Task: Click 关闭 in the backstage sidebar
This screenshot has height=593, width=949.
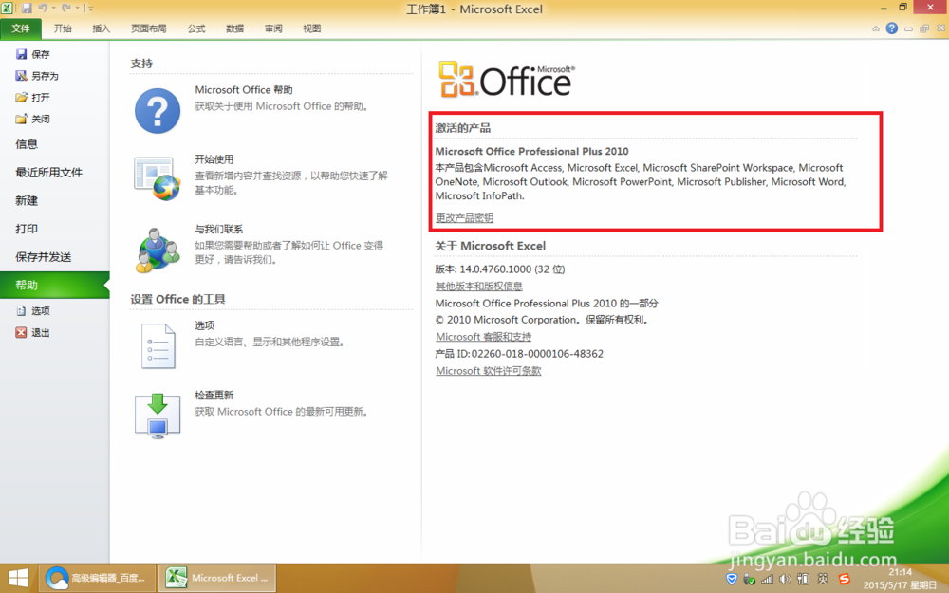Action: click(x=33, y=120)
